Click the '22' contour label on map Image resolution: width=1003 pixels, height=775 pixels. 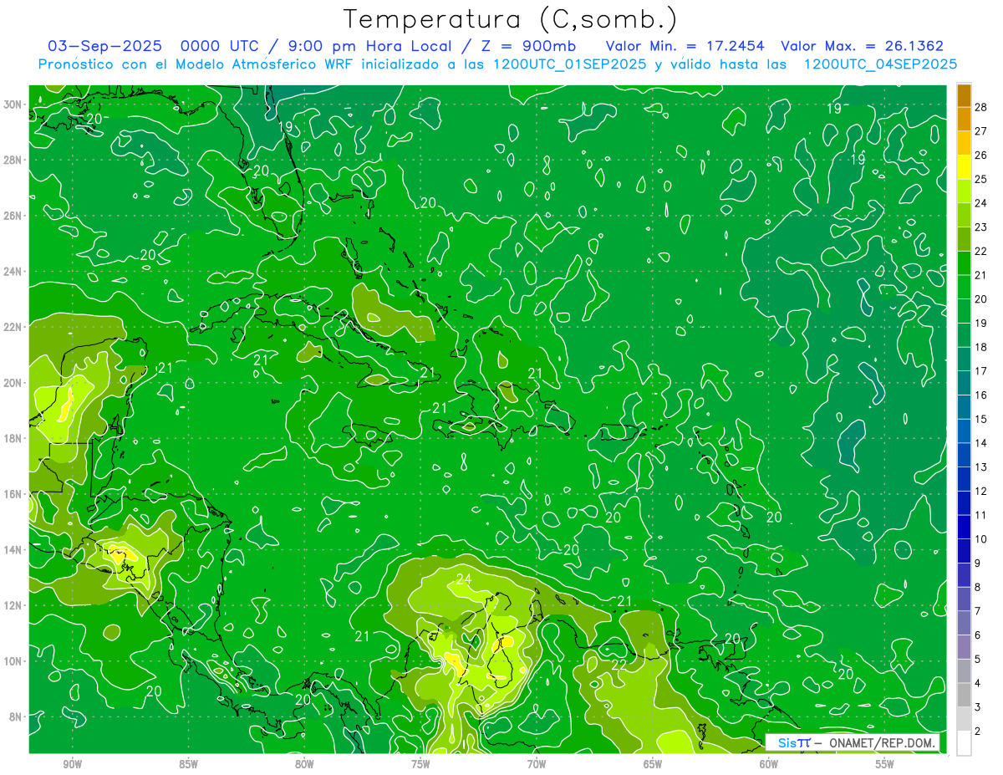(x=619, y=665)
